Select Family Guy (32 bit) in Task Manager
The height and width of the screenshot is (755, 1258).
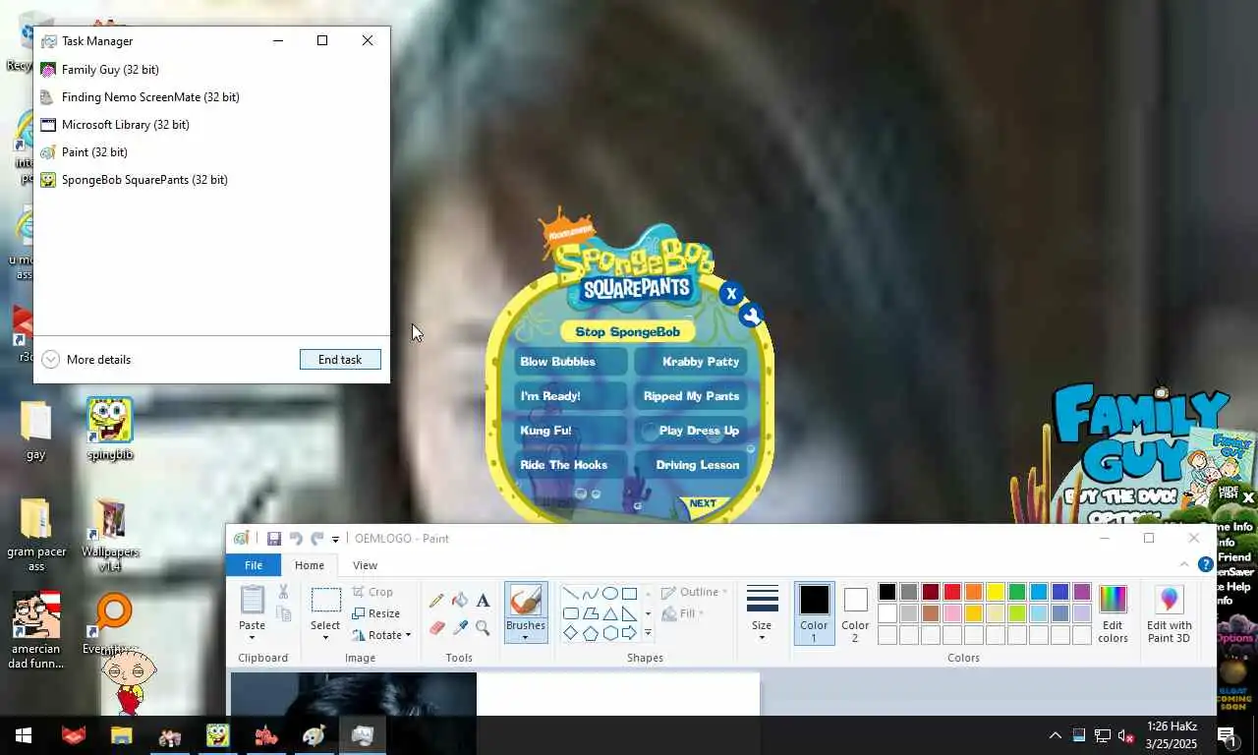coord(211,70)
